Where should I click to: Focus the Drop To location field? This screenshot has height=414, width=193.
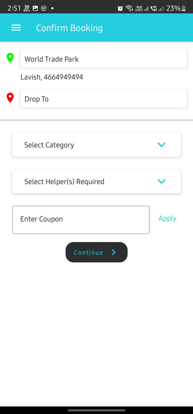[104, 99]
